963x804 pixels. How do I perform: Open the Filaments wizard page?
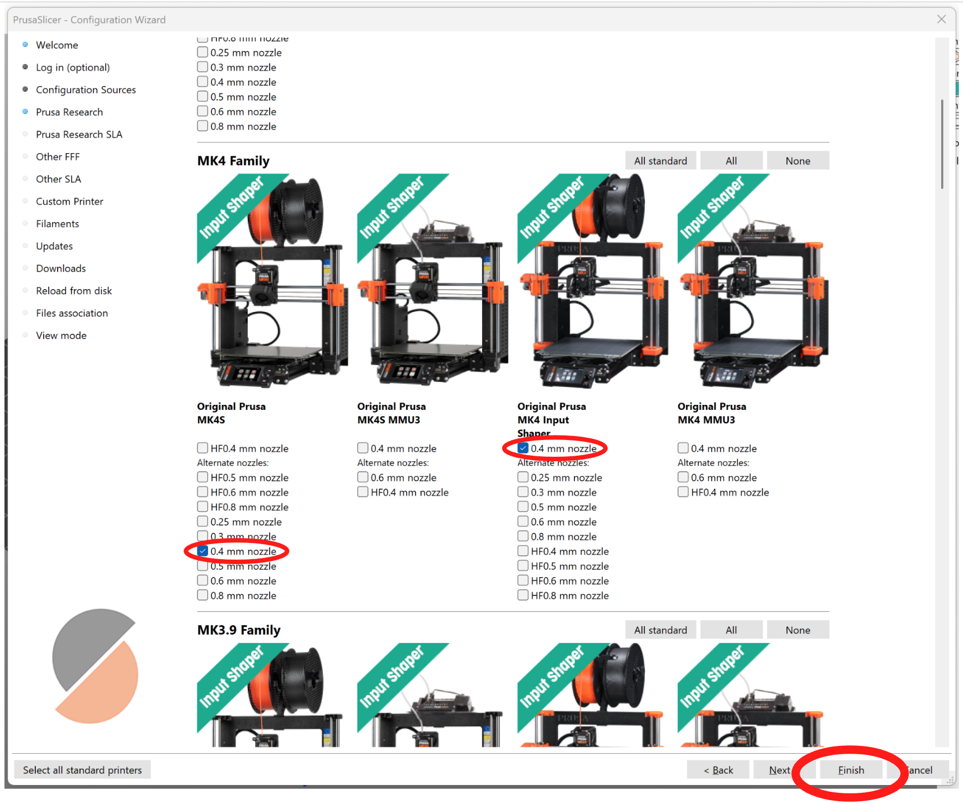[58, 224]
